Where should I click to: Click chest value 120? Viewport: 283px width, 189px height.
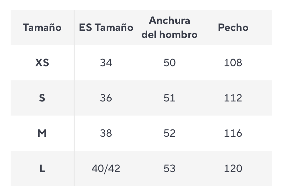(x=233, y=168)
